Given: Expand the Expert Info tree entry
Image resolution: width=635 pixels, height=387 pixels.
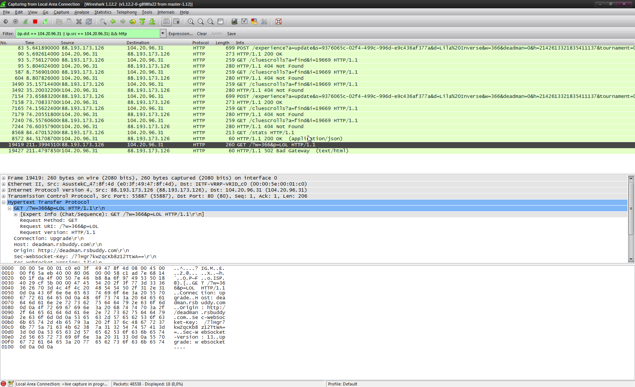Looking at the screenshot, I should click(x=16, y=214).
